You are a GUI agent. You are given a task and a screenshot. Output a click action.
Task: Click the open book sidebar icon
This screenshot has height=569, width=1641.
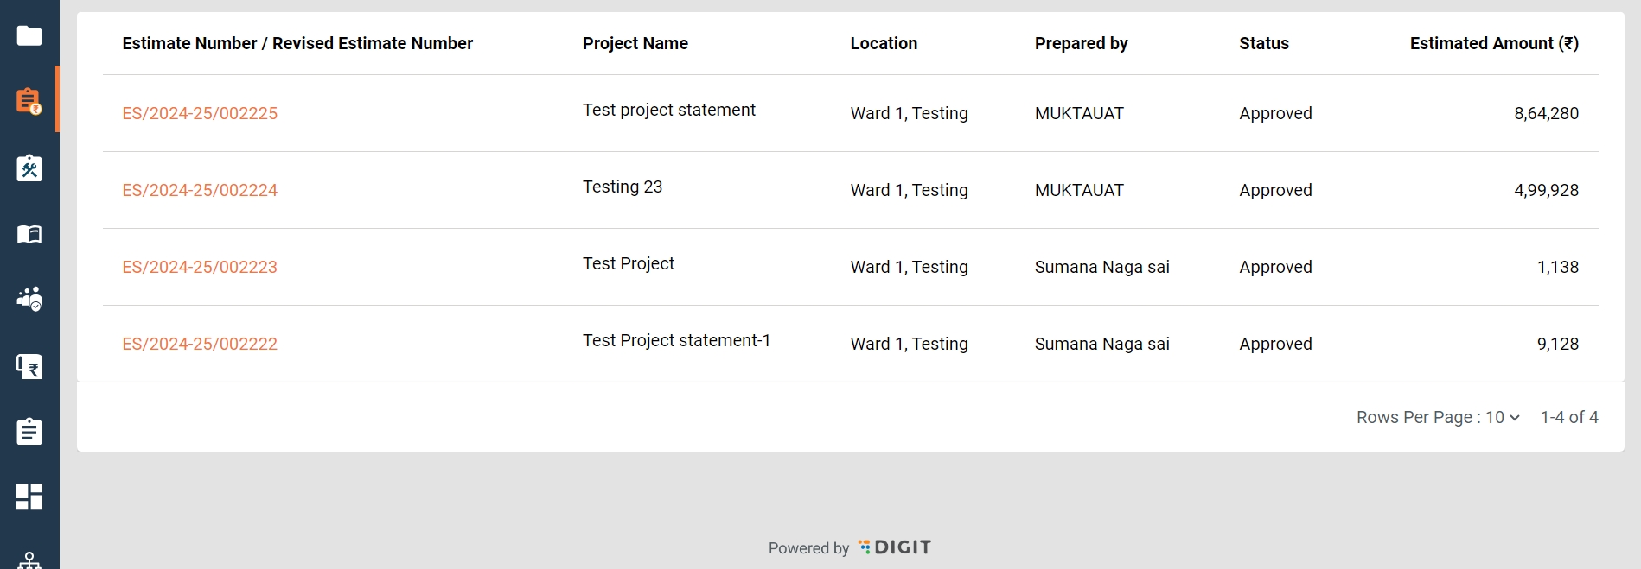click(29, 234)
